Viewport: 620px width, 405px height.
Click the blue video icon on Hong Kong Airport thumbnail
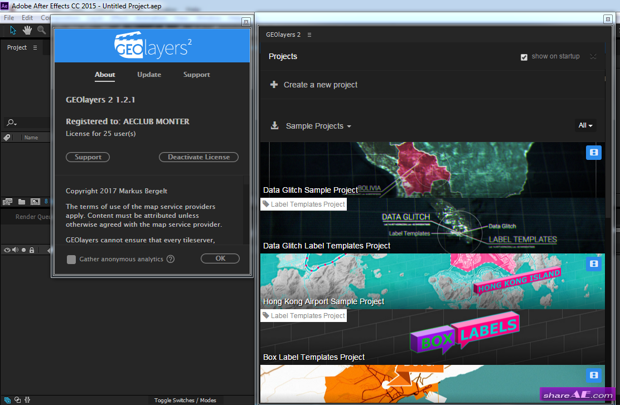point(593,264)
